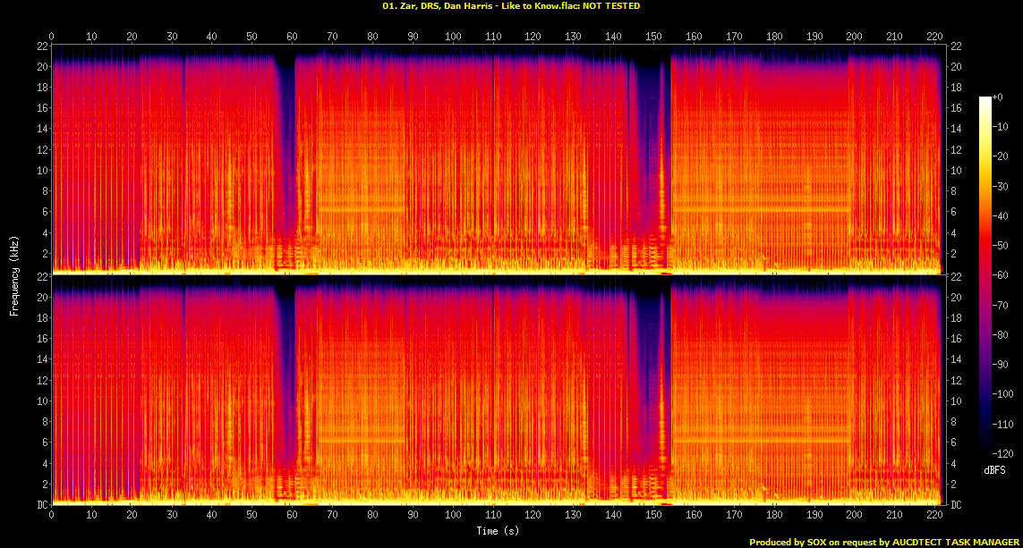Click the '100' tick on the bottom time axis
Viewport: 1023px width, 548px height.
pyautogui.click(x=453, y=515)
